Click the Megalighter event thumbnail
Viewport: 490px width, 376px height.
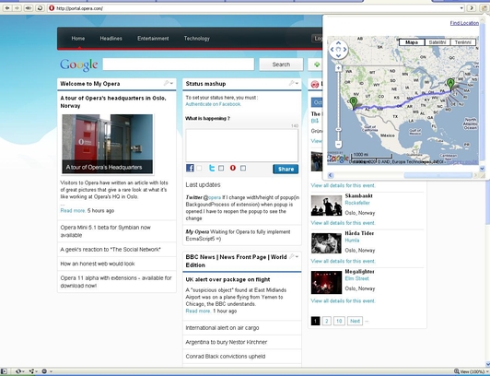coord(326,283)
